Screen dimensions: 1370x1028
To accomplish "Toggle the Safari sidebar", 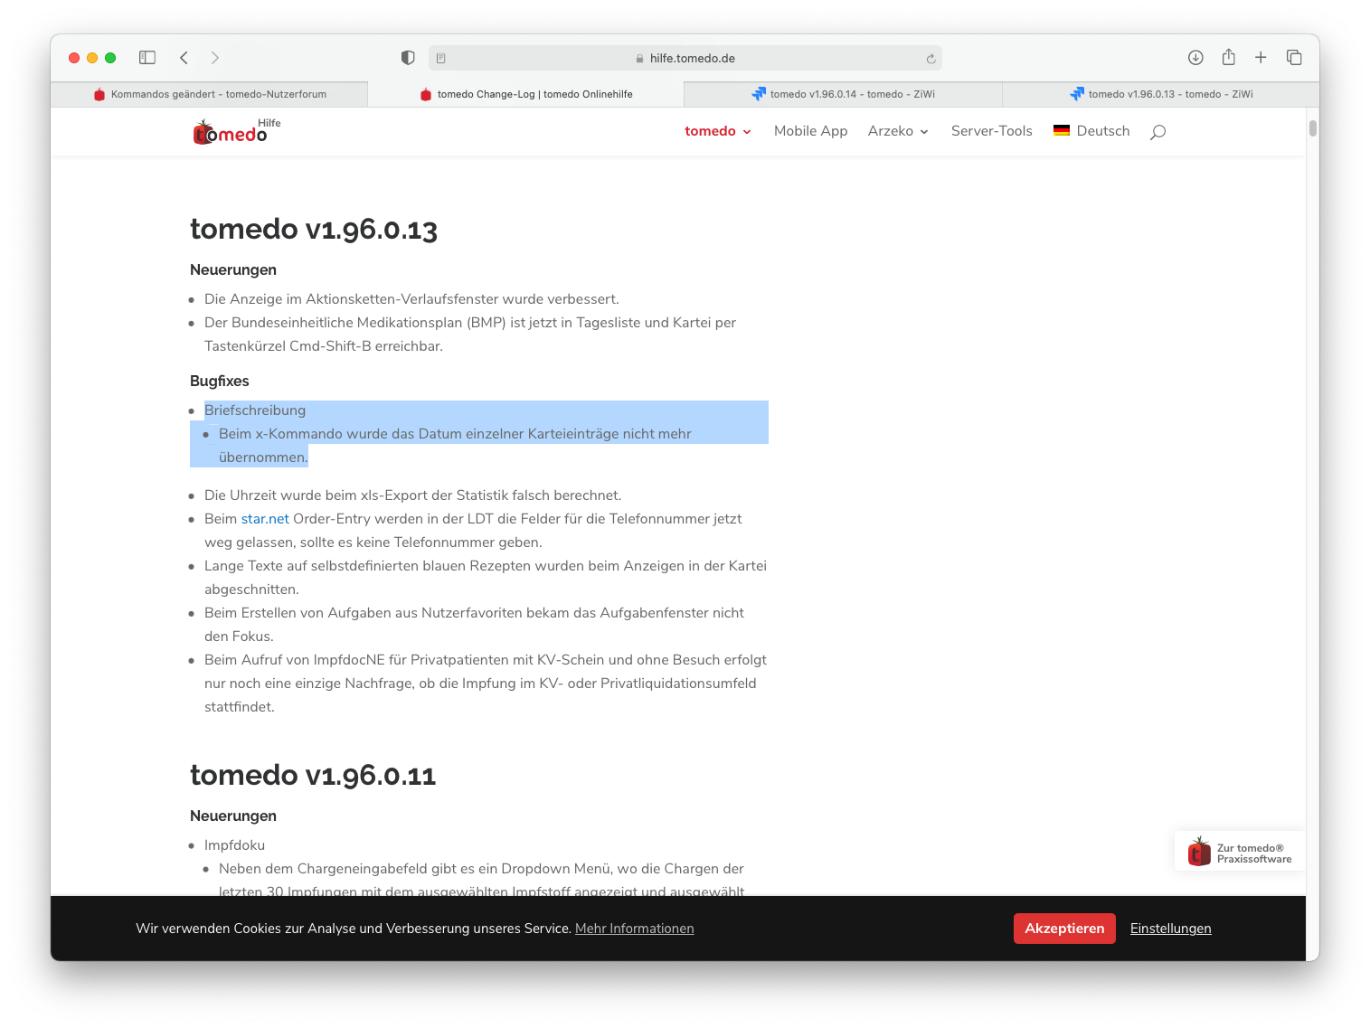I will pos(147,58).
